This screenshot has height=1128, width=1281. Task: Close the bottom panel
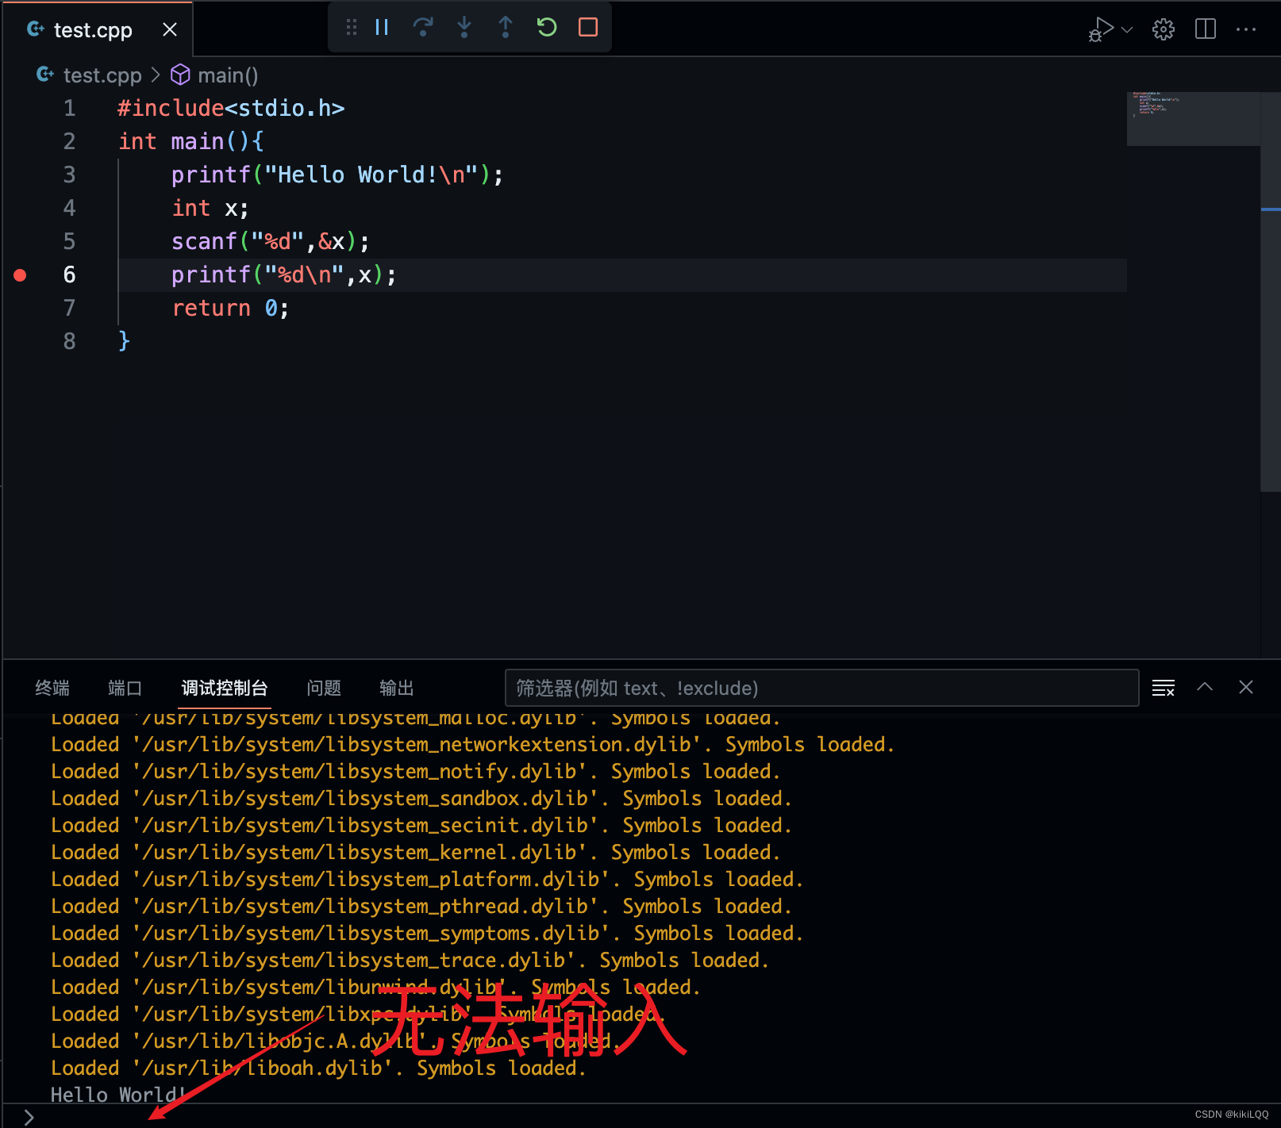(1246, 687)
